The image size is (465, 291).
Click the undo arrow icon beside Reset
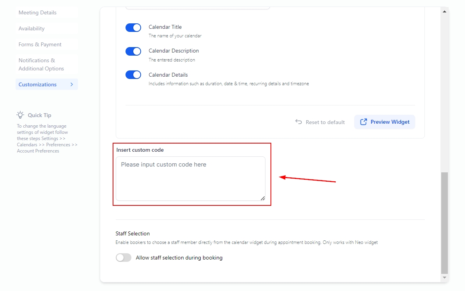299,122
